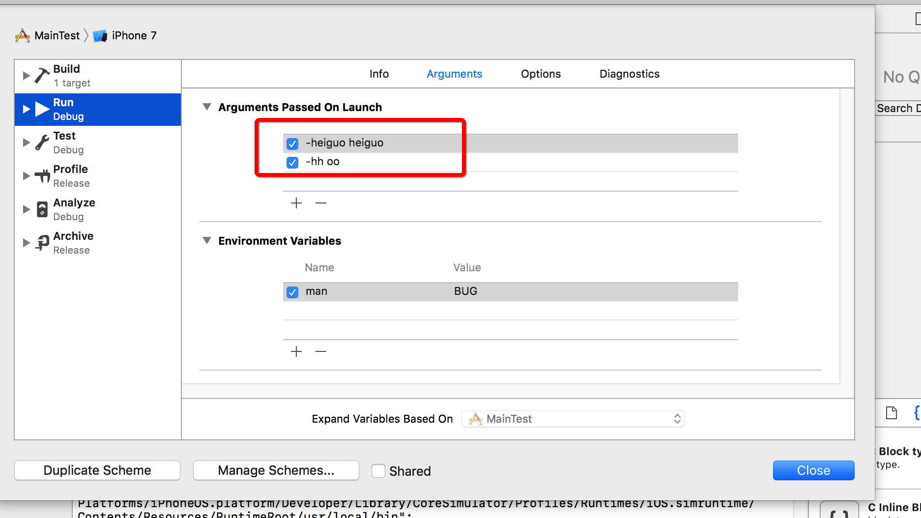Switch to the Info tab

point(379,74)
